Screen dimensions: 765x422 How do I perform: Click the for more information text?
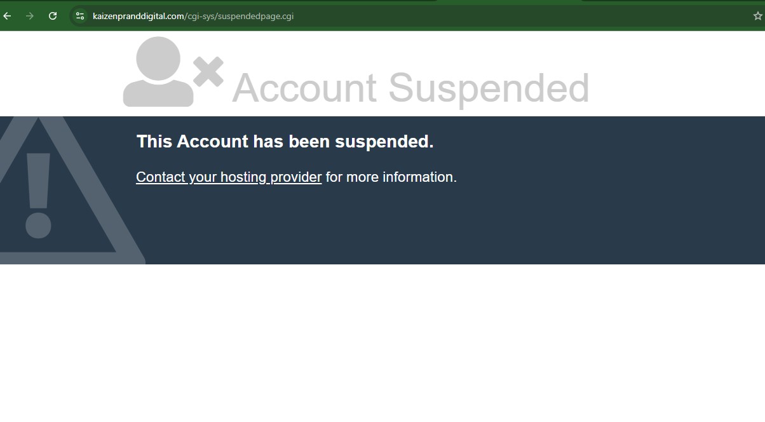[x=391, y=177]
